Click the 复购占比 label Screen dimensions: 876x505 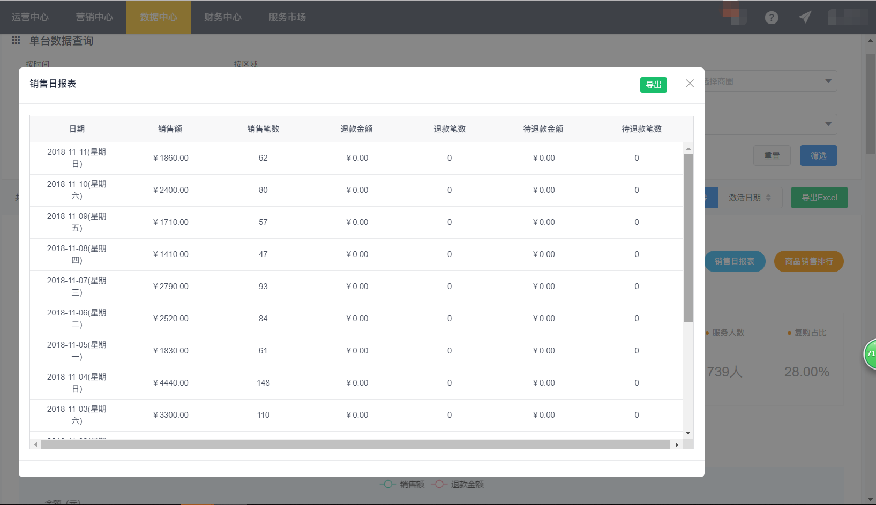click(x=810, y=333)
